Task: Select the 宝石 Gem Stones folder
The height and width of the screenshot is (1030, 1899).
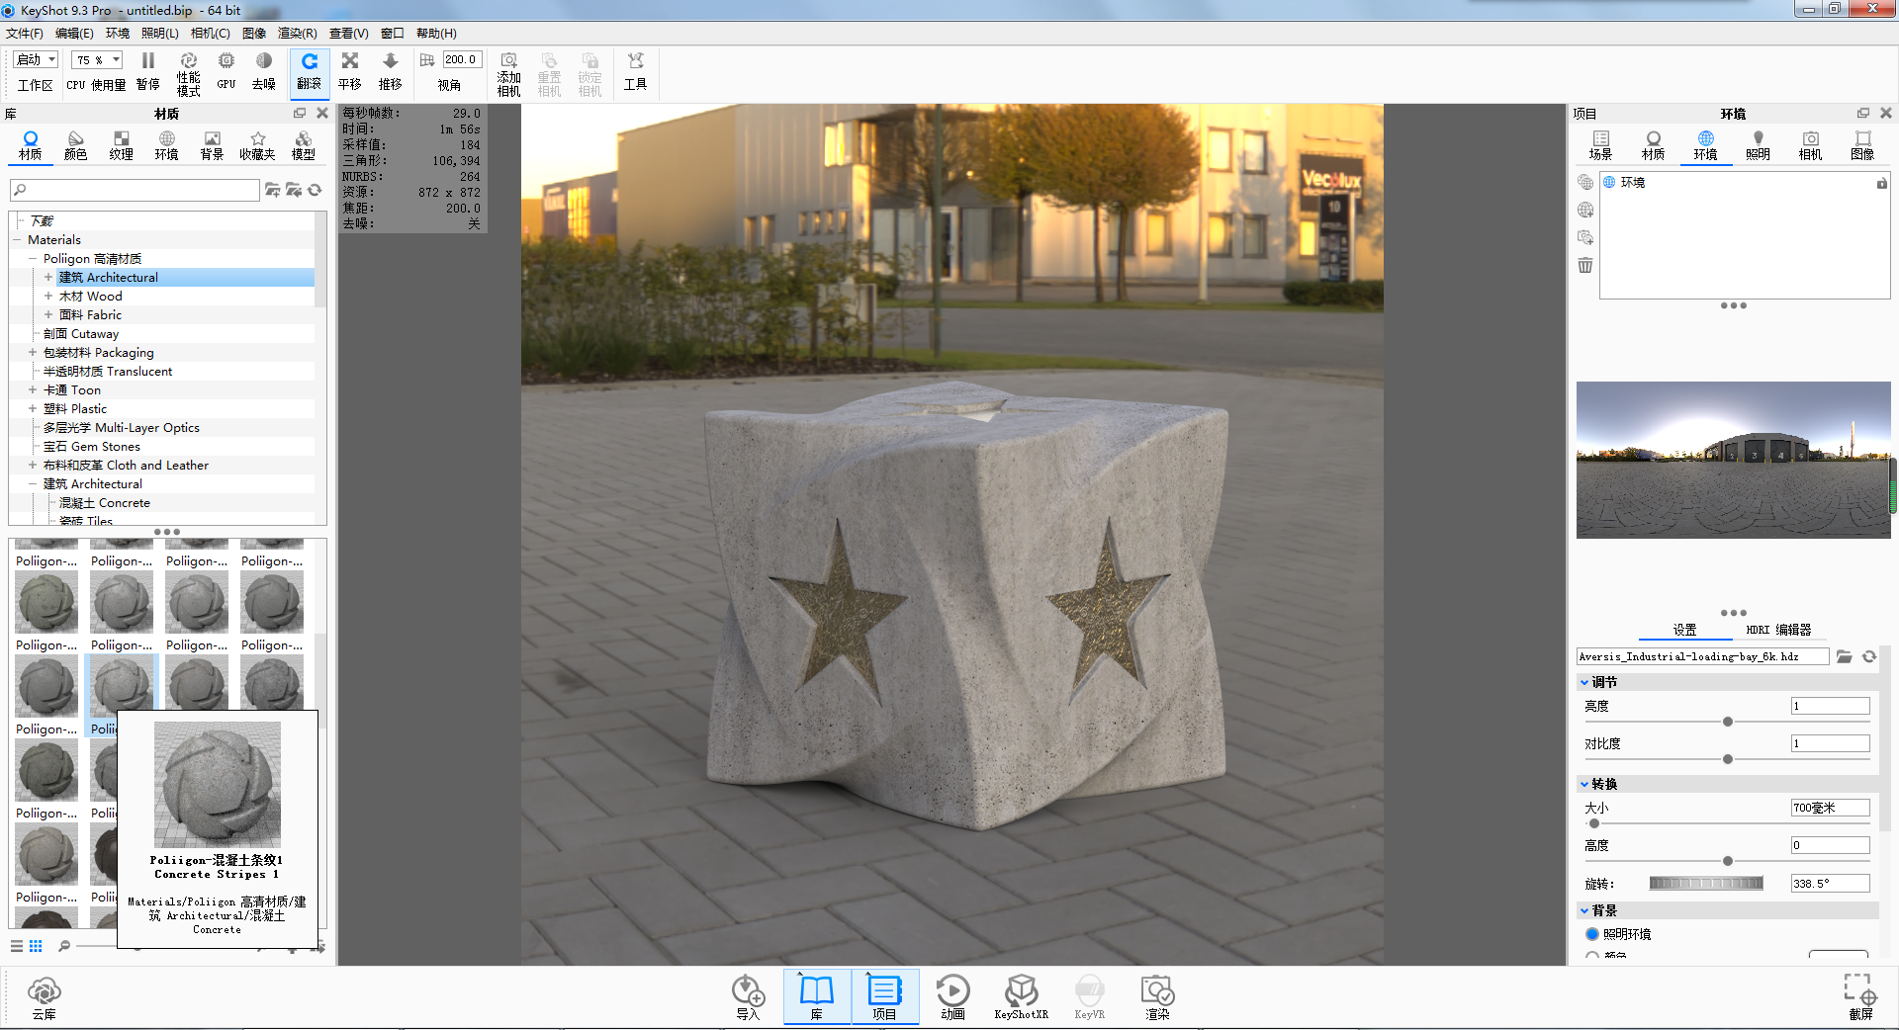Action: pos(92,447)
